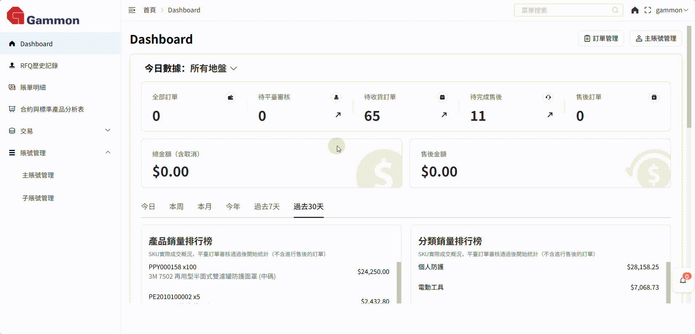Switch to the 過去7天 tab
Image resolution: width=695 pixels, height=334 pixels.
(267, 207)
